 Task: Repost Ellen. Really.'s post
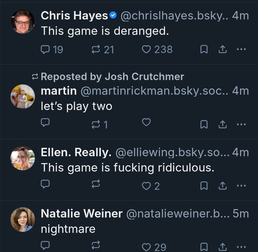pyautogui.click(x=95, y=185)
